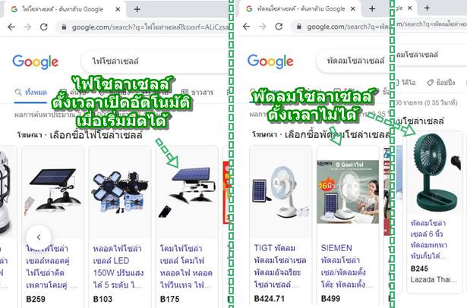Image resolution: width=467 pixels, height=308 pixels.
Task: Select the ทั้งหมด search tab
Action: tap(30, 93)
